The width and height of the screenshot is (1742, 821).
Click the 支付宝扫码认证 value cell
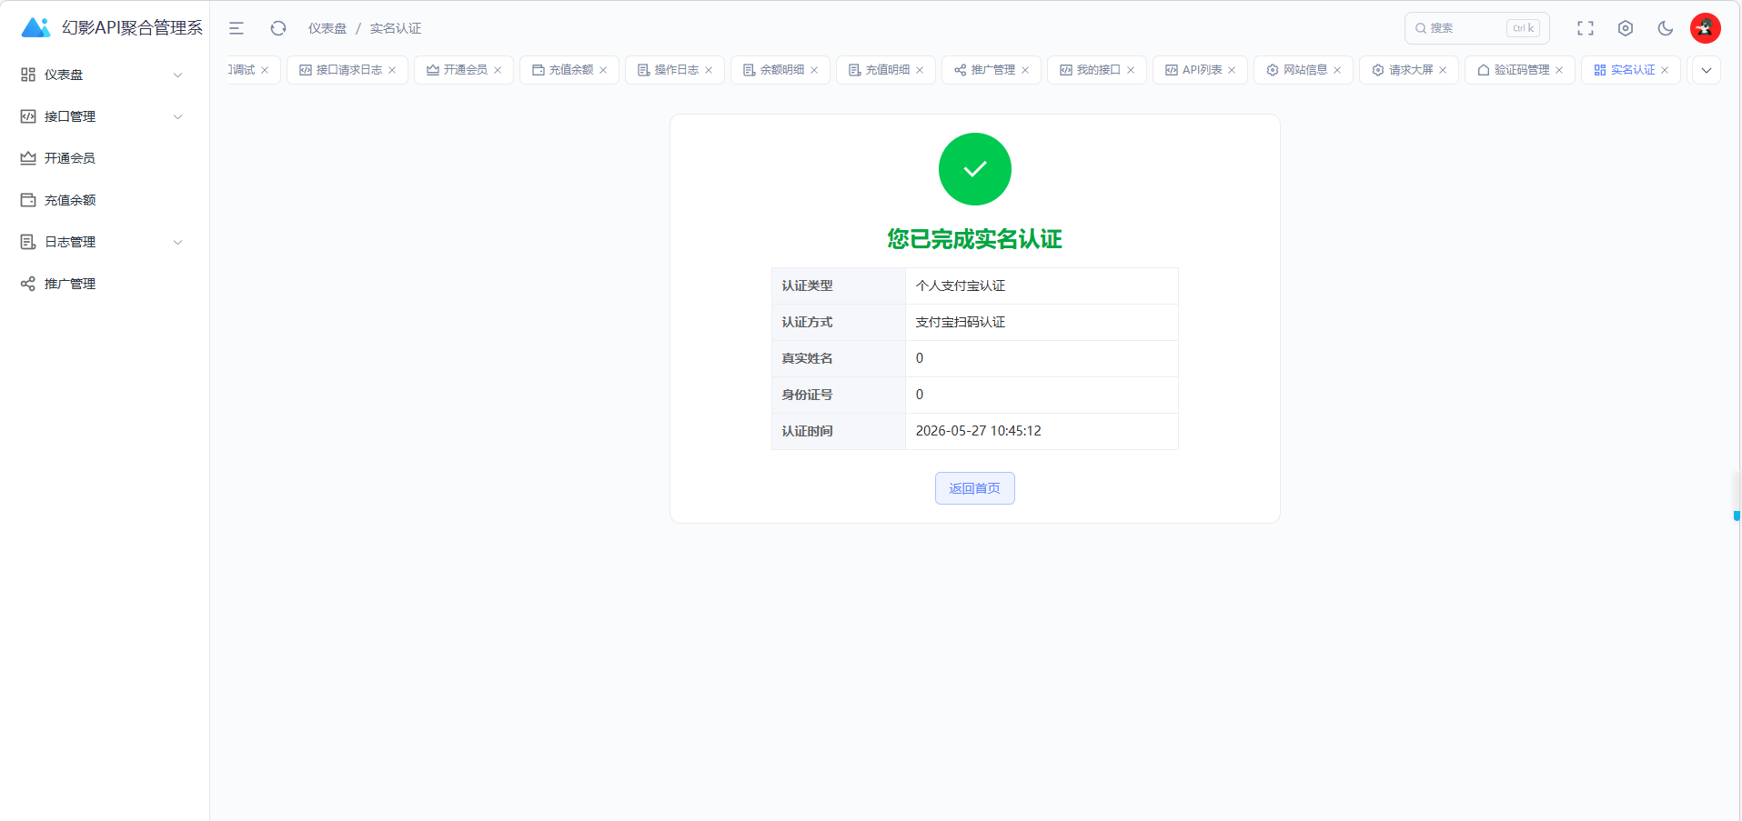pyautogui.click(x=1042, y=322)
